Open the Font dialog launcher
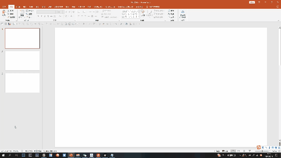Screen dimensions: 281x158 [x=75, y=21]
